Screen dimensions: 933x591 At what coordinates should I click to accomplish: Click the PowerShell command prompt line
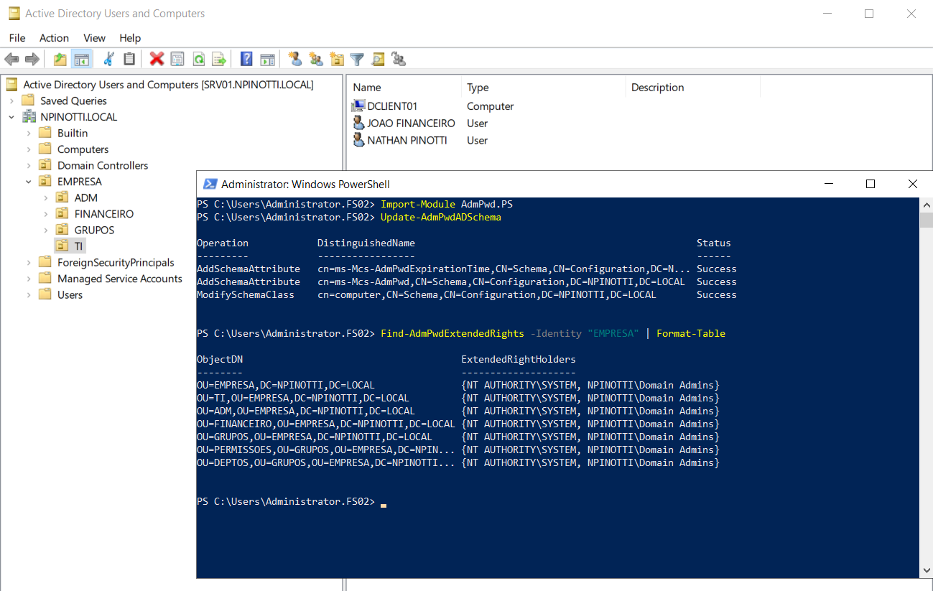click(292, 501)
